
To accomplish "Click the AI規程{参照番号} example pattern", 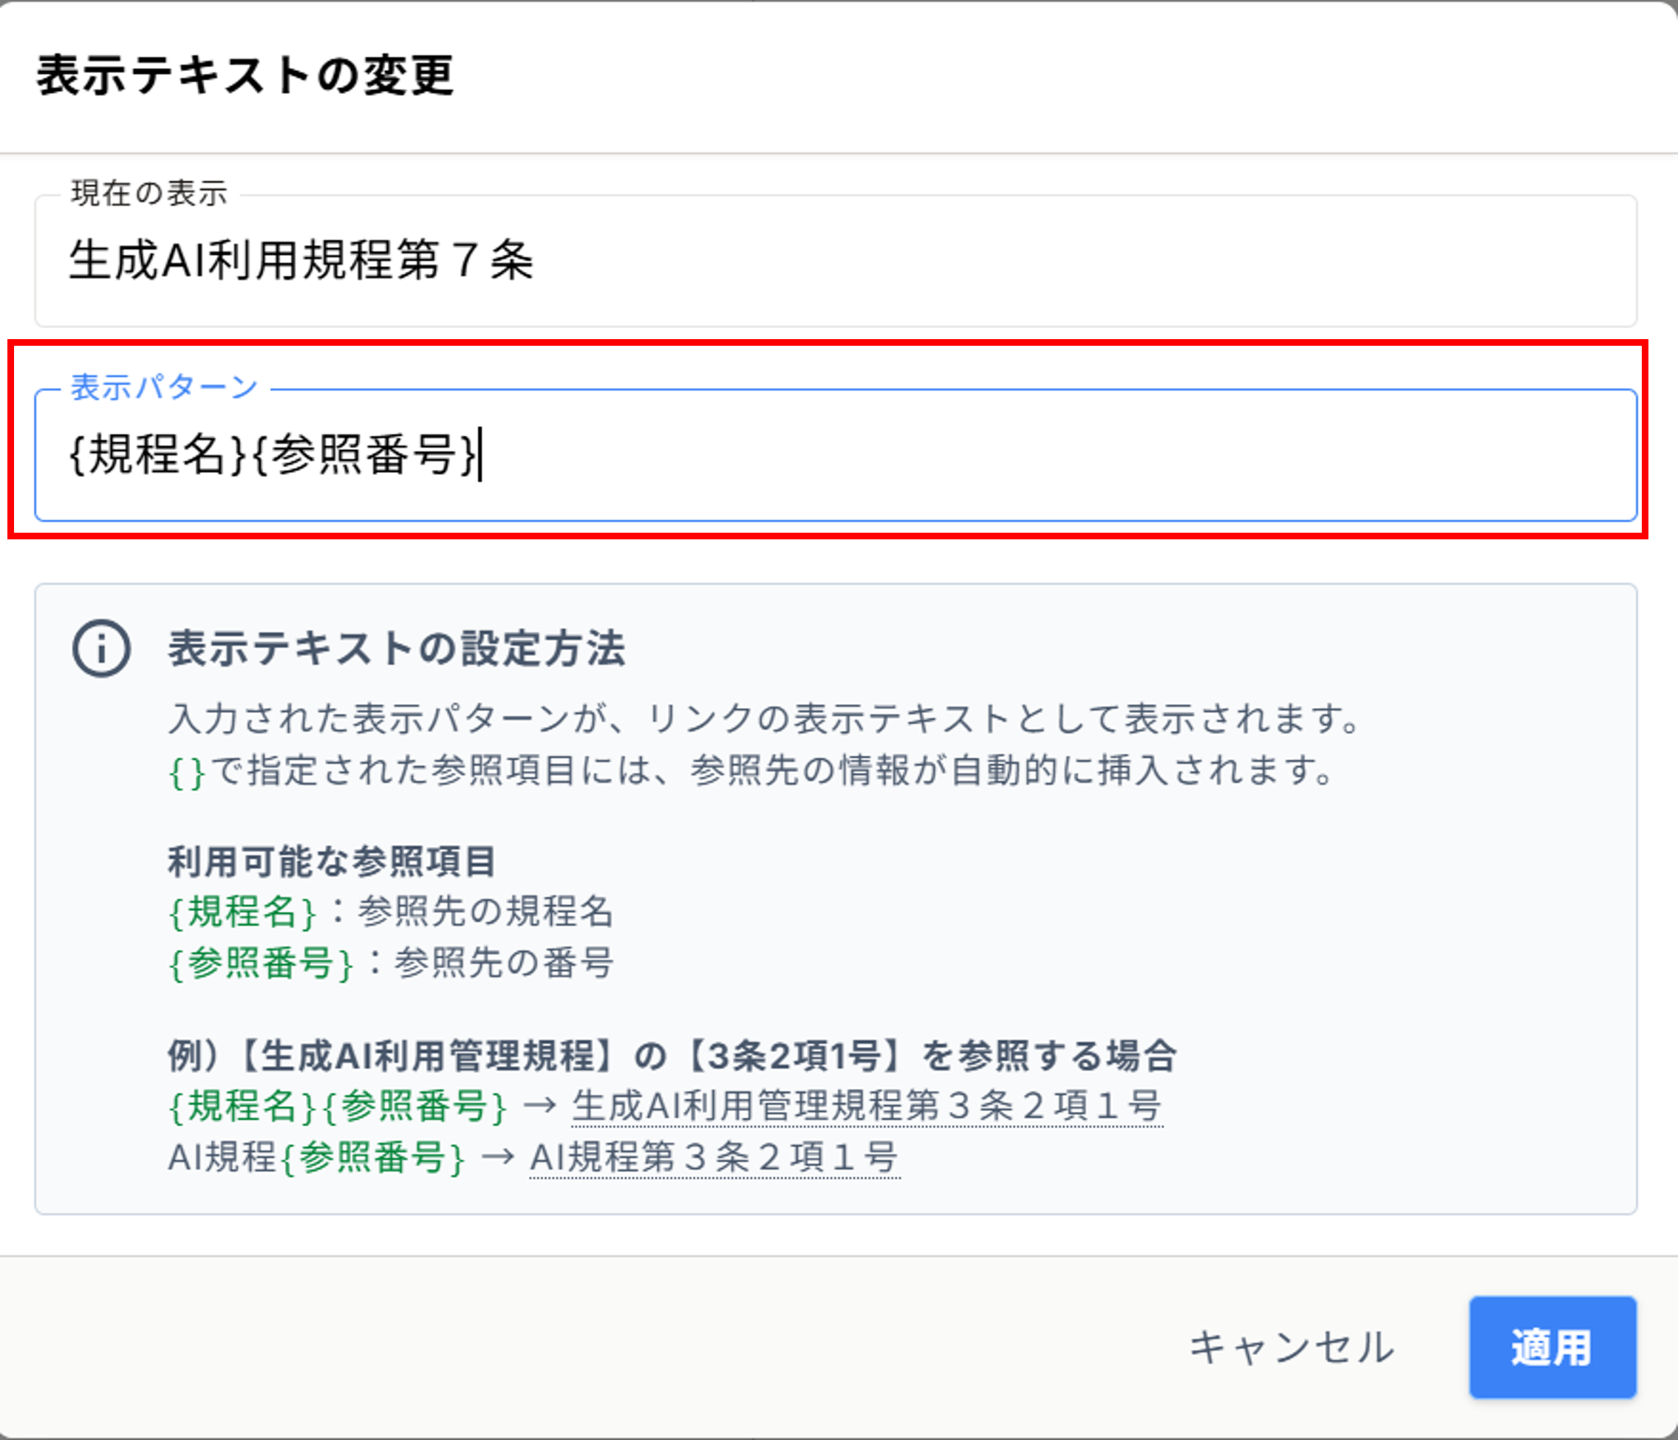I will [x=316, y=1157].
